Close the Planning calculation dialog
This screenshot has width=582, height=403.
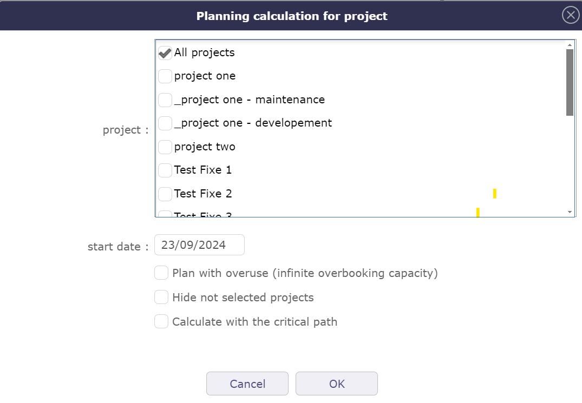pos(570,15)
